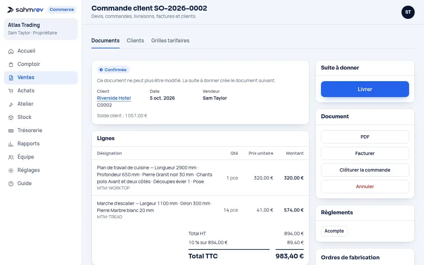Open the Réglages label
Screen dimensions: 424x265
(28, 170)
